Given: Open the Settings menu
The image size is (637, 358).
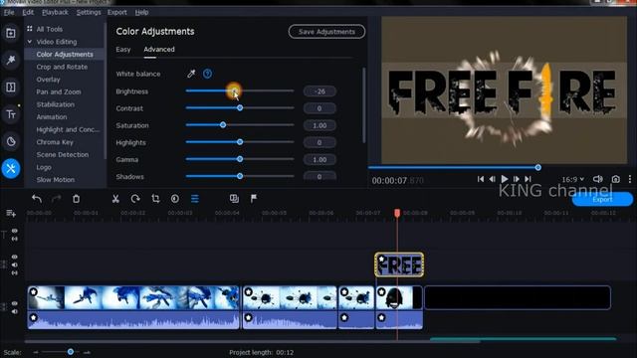Looking at the screenshot, I should point(89,12).
